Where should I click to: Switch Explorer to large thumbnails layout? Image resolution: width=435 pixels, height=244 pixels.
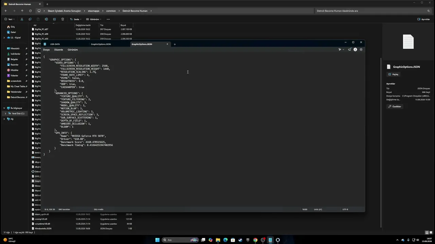(x=431, y=232)
